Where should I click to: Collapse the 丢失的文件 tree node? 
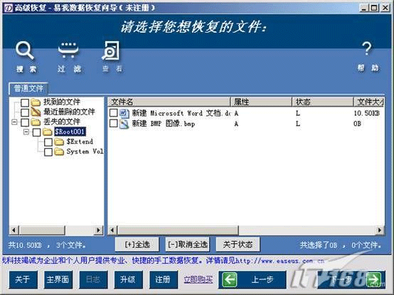[x=14, y=122]
